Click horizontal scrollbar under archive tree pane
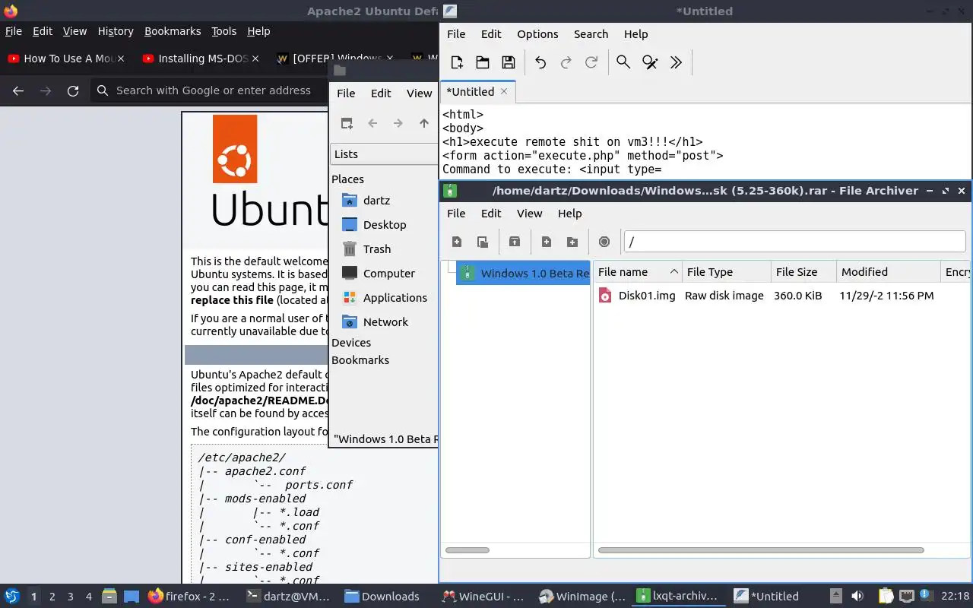The image size is (973, 608). (467, 550)
